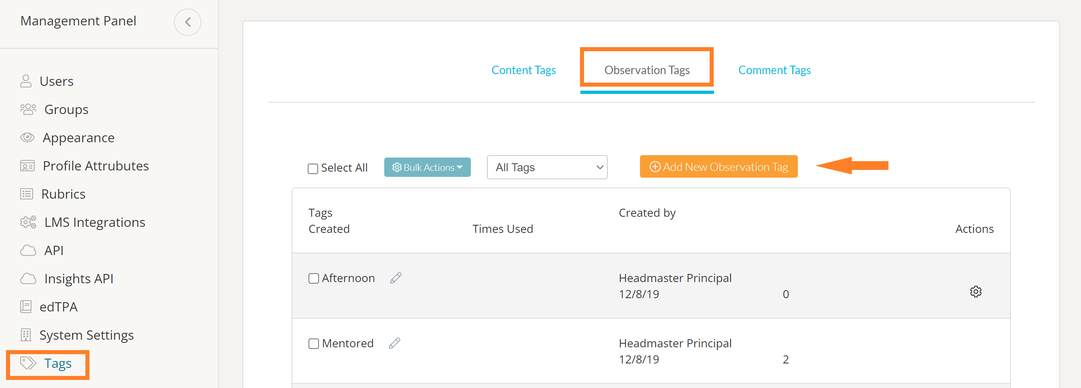
Task: Click the Actions column header
Action: pos(974,229)
